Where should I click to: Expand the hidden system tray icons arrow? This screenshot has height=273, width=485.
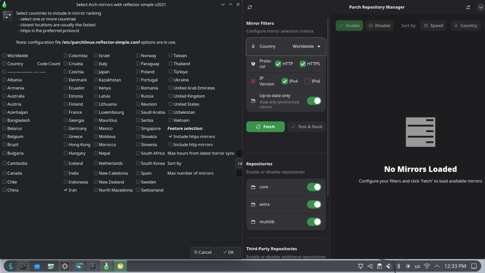click(437, 266)
